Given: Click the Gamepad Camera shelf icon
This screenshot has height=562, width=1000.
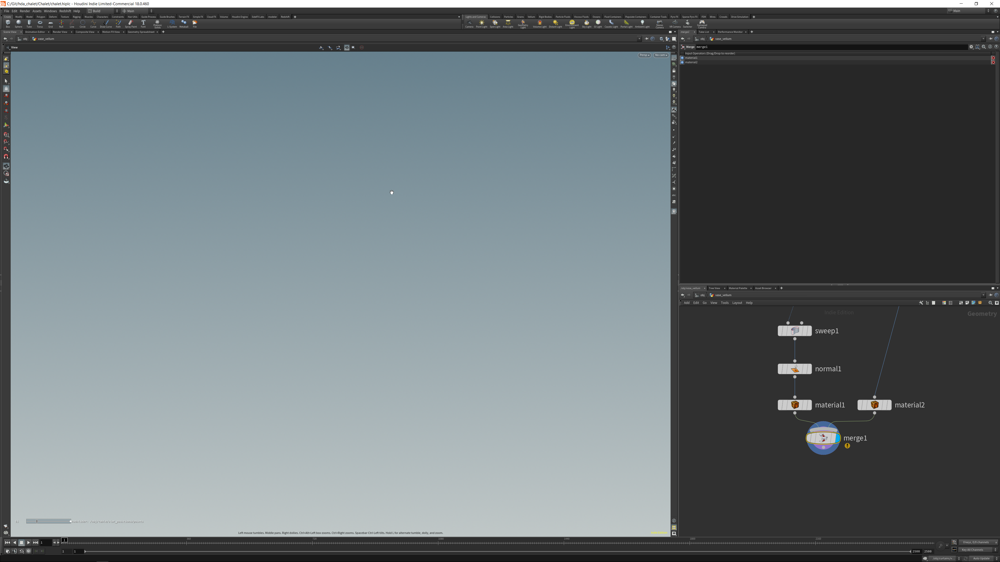Looking at the screenshot, I should (x=702, y=24).
